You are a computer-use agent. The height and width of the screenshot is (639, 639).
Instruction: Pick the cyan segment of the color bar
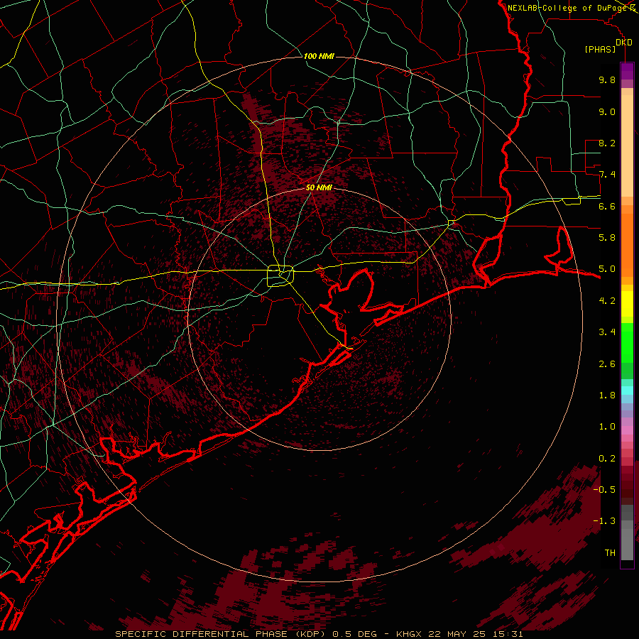tap(627, 390)
